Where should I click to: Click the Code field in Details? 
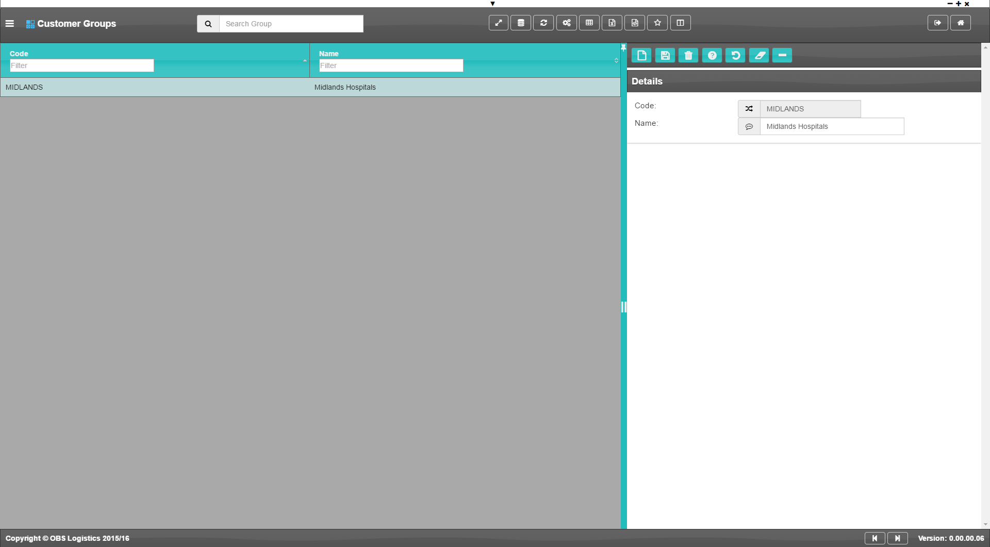point(811,109)
